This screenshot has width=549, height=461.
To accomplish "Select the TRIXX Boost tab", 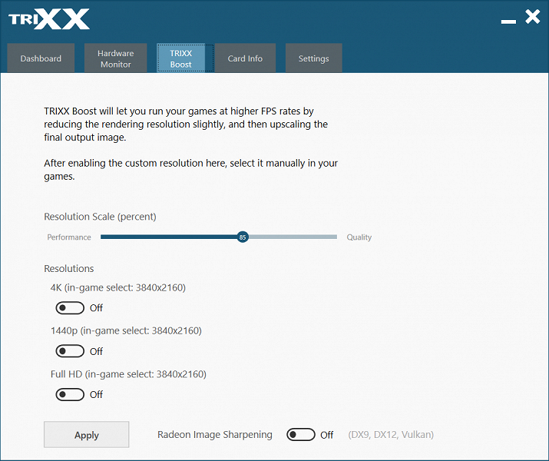I will pos(181,58).
